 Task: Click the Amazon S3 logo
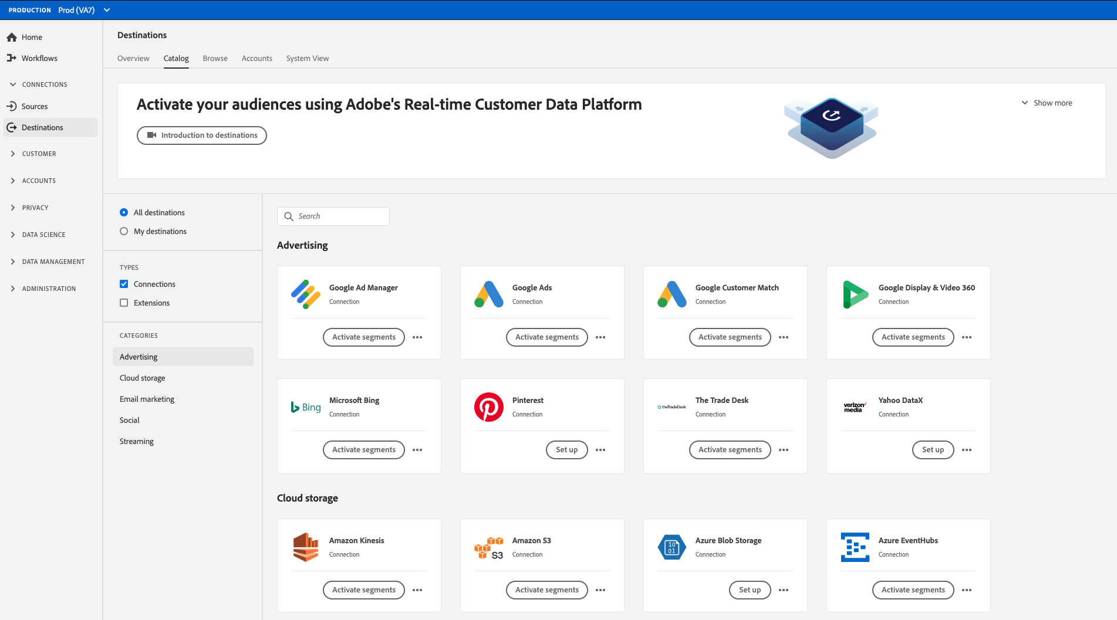tap(489, 548)
